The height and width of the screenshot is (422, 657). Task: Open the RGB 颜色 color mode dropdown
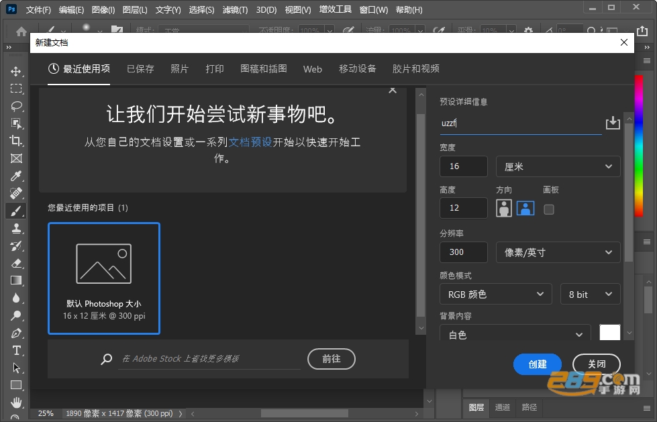(x=495, y=294)
